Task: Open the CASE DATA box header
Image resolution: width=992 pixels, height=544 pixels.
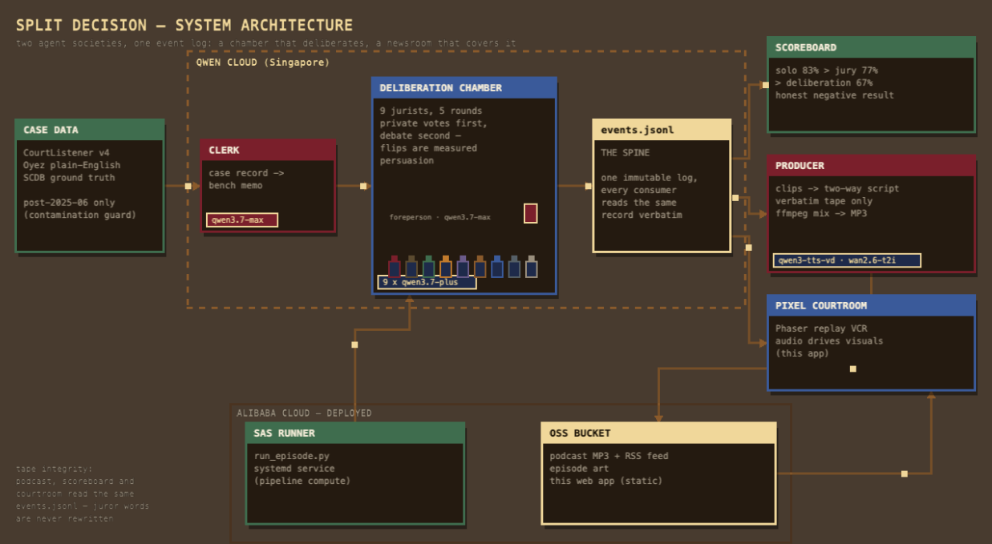Action: (x=90, y=130)
